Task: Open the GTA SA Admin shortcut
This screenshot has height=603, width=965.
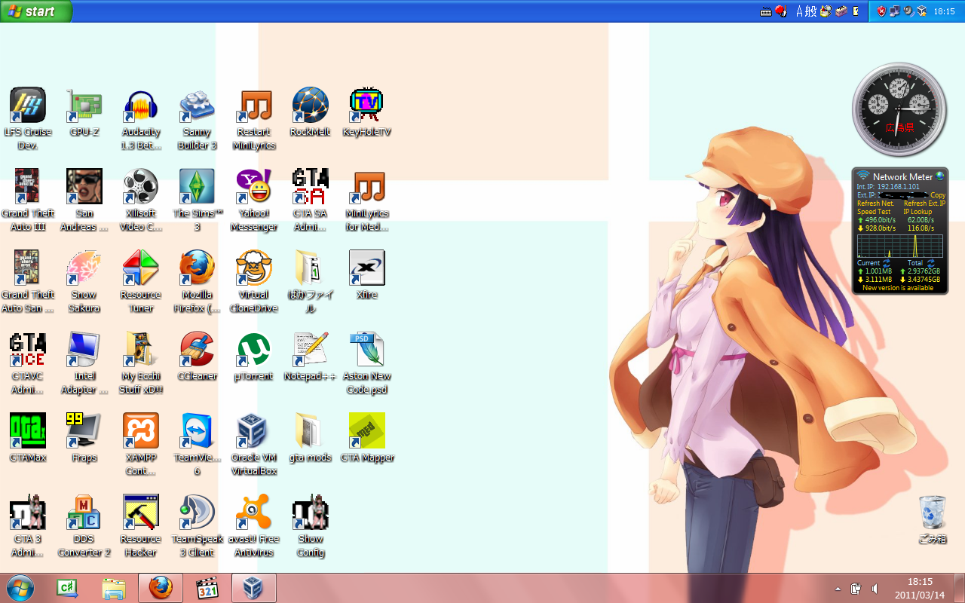Action: 311,200
